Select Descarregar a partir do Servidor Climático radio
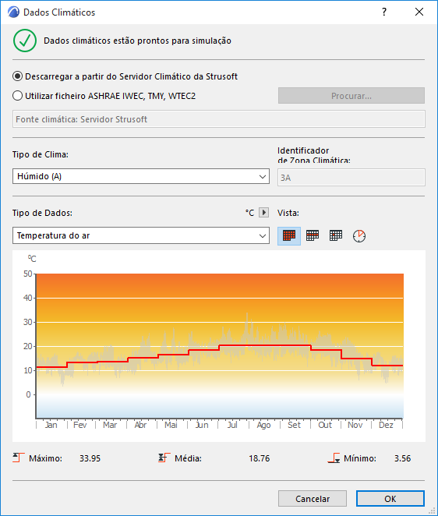 [x=17, y=76]
